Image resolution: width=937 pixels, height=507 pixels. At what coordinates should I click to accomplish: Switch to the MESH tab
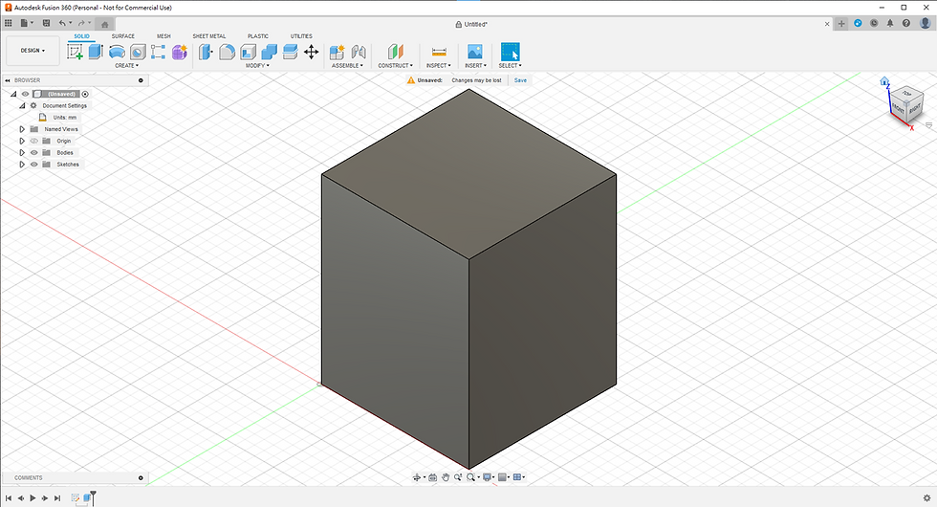(x=163, y=36)
